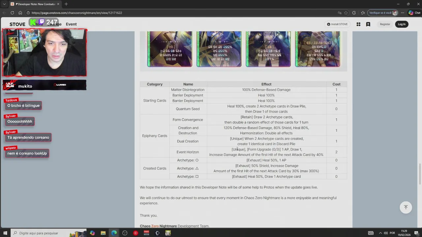The width and height of the screenshot is (422, 237).
Task: Click the 'Form Convergence' card name
Action: [x=188, y=120]
